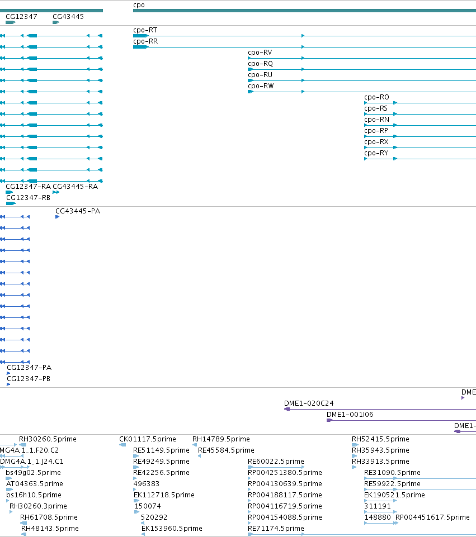The width and height of the screenshot is (476, 537).
Task: Select transcript cpo-RU
Action: [x=260, y=75]
